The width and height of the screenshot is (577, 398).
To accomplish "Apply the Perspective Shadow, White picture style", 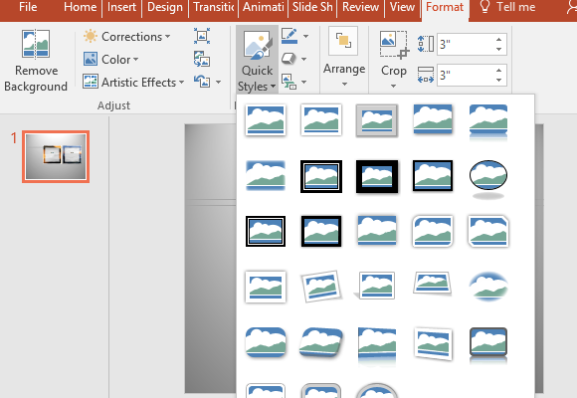I will (375, 286).
